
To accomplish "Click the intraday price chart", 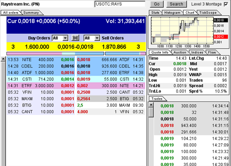I will 182,30.
